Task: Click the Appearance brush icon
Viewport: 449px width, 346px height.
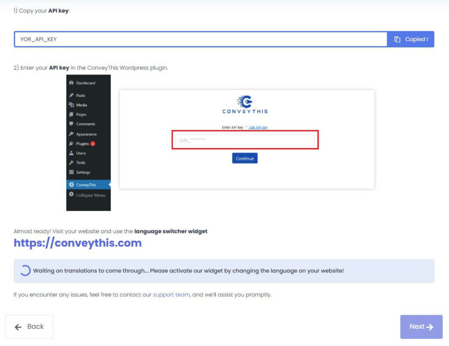Action: click(x=71, y=134)
